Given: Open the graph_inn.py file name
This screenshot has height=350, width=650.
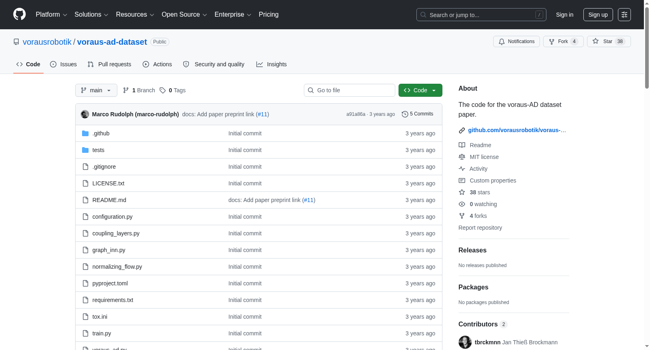Looking at the screenshot, I should click(x=109, y=250).
